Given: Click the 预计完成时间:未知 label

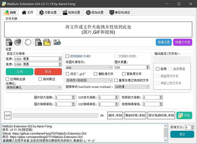Looking at the screenshot, I should point(161,115).
